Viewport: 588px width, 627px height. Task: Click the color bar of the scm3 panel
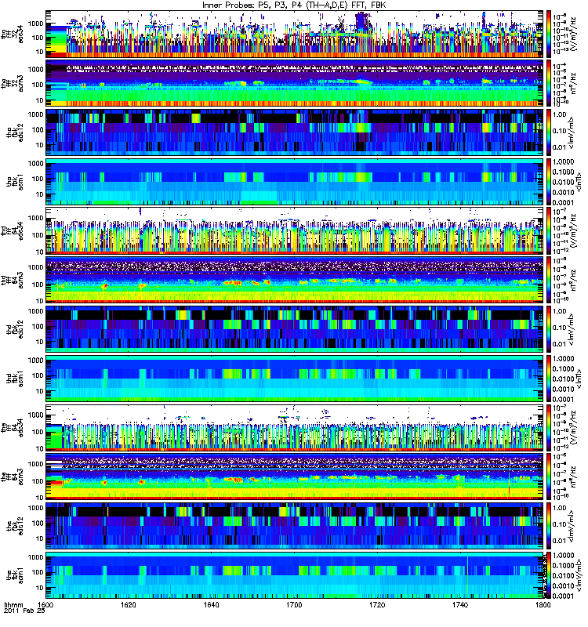(x=549, y=477)
